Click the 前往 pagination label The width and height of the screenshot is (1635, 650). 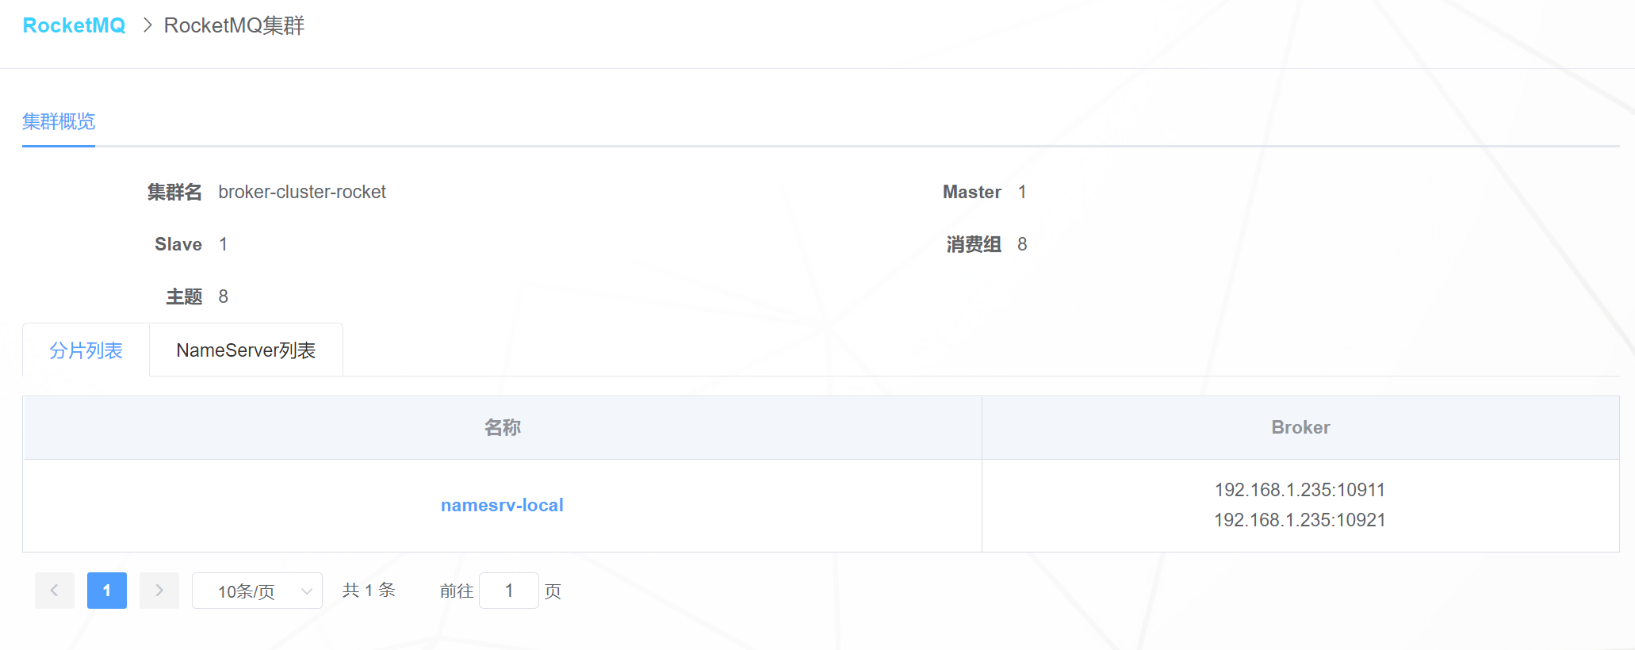click(x=457, y=591)
